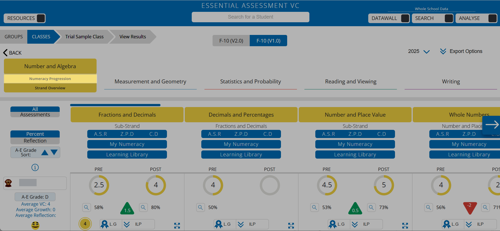Open Learning Library under Decimals and Percentages

[x=241, y=155]
